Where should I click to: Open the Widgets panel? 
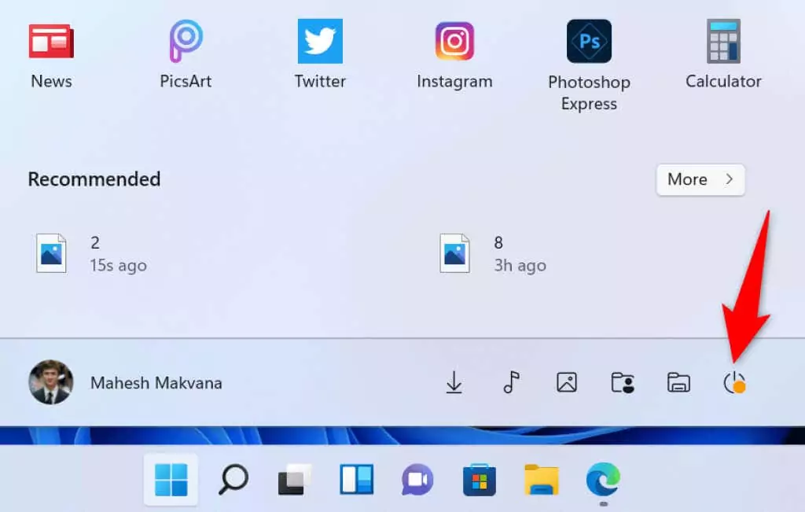click(x=356, y=480)
